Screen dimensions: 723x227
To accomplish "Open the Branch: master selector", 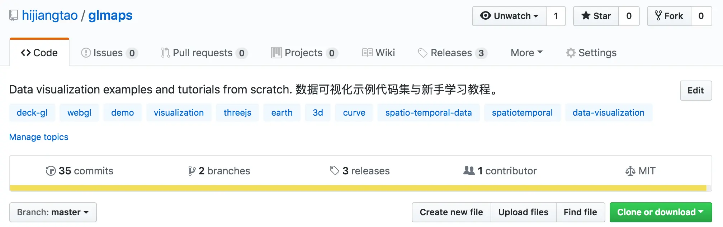I will tap(53, 212).
